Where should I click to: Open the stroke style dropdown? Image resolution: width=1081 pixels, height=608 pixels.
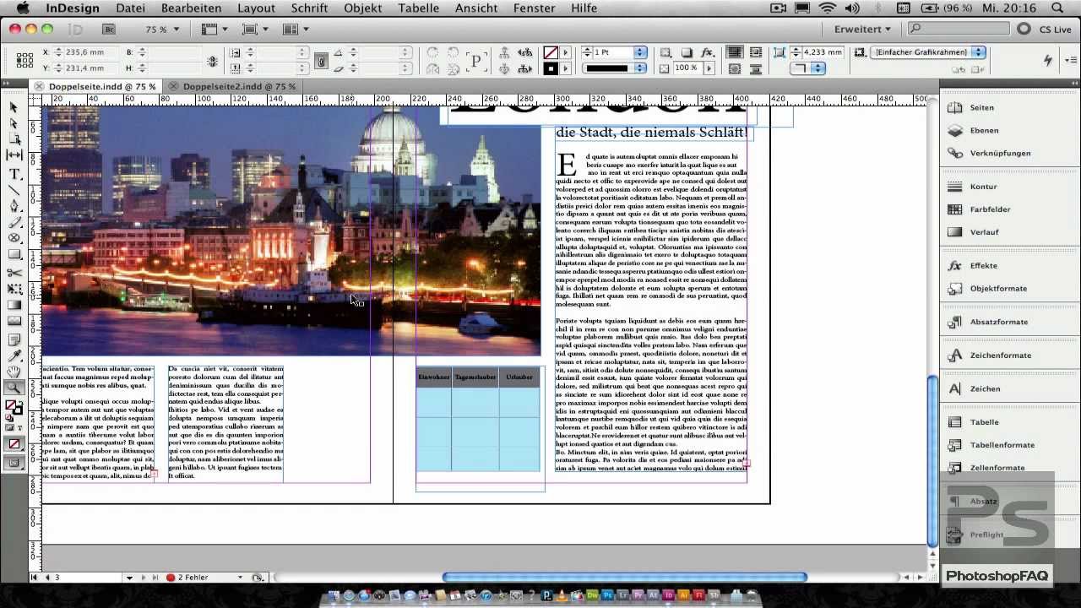coord(640,68)
